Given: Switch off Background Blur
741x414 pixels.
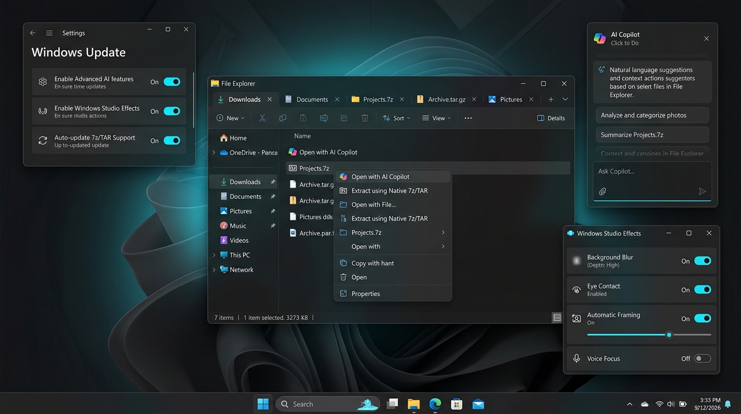Looking at the screenshot, I should (x=703, y=261).
